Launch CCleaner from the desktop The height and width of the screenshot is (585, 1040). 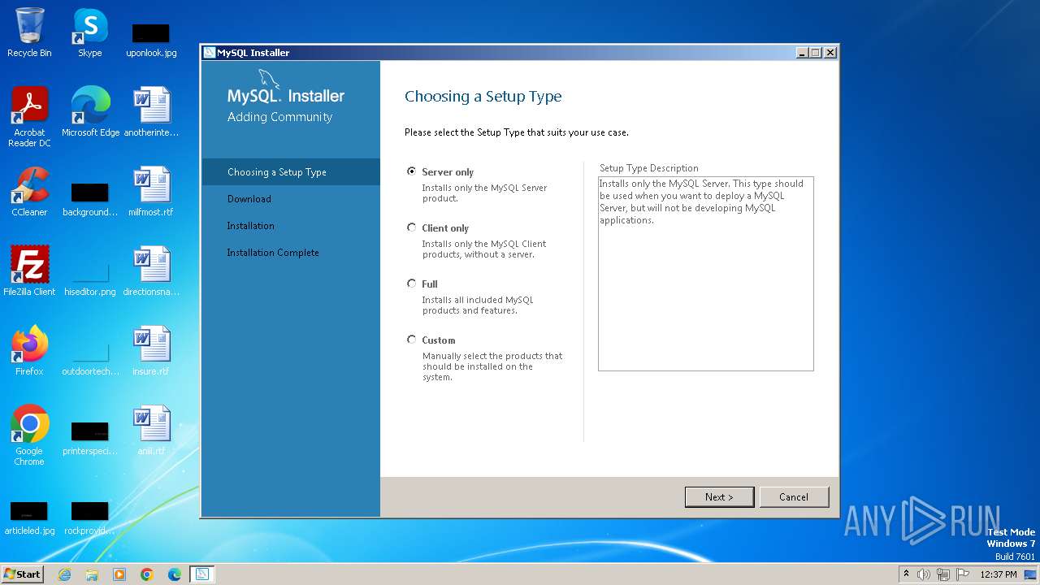pos(29,192)
